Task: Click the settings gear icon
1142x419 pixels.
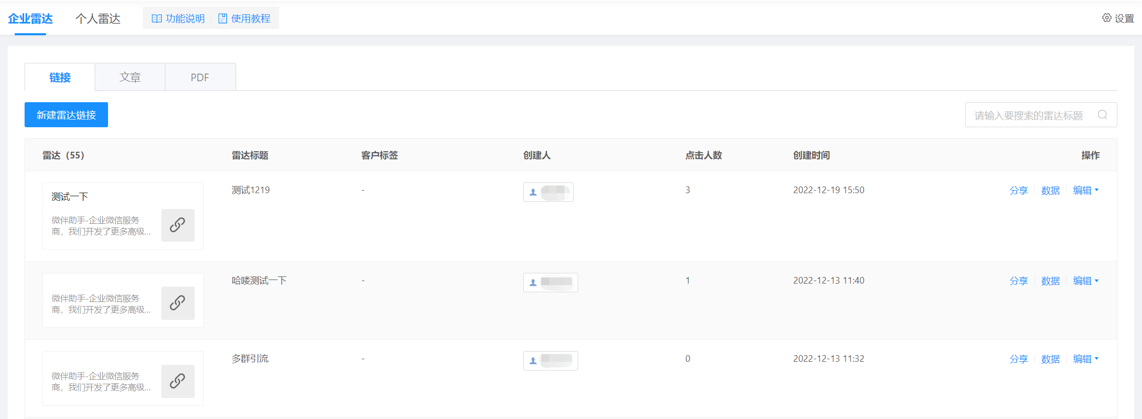Action: click(1107, 18)
